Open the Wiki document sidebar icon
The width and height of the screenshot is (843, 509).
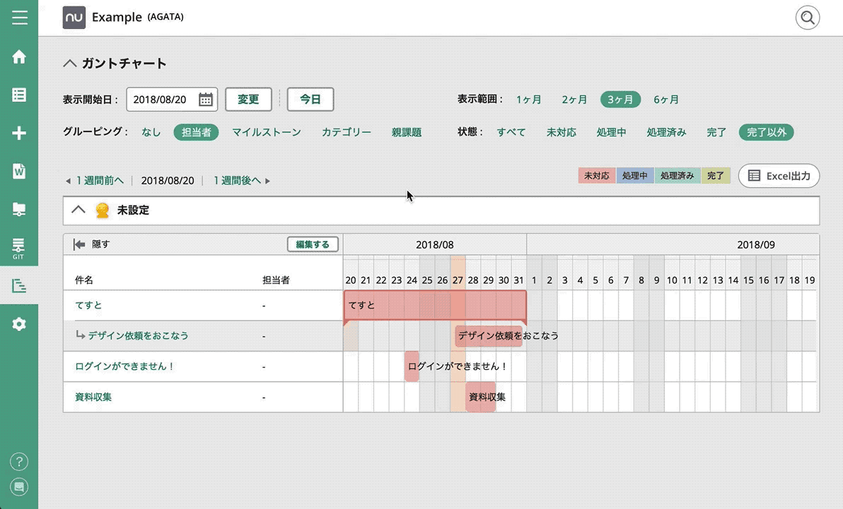[19, 171]
